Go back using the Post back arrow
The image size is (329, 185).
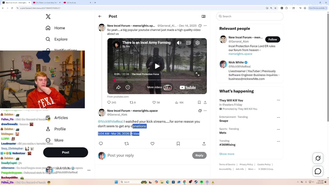[100, 16]
